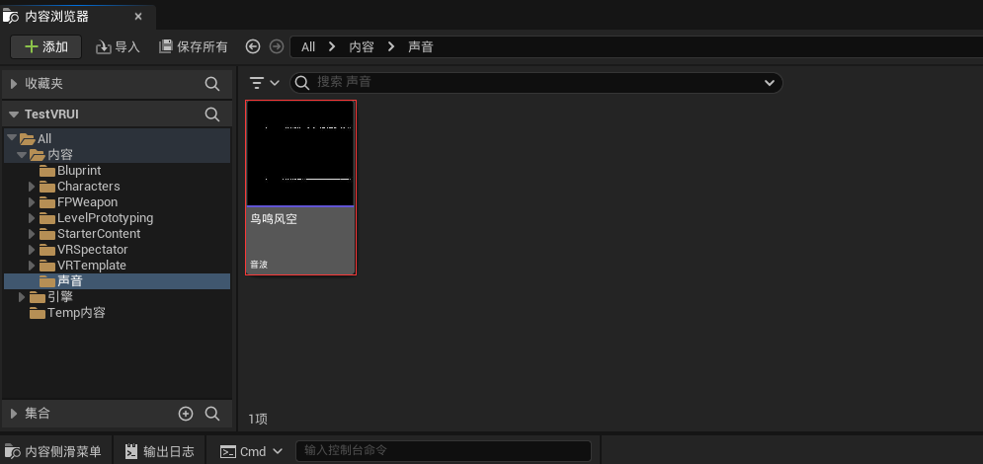Click the '1项' item count text
The width and height of the screenshot is (983, 464).
click(258, 419)
